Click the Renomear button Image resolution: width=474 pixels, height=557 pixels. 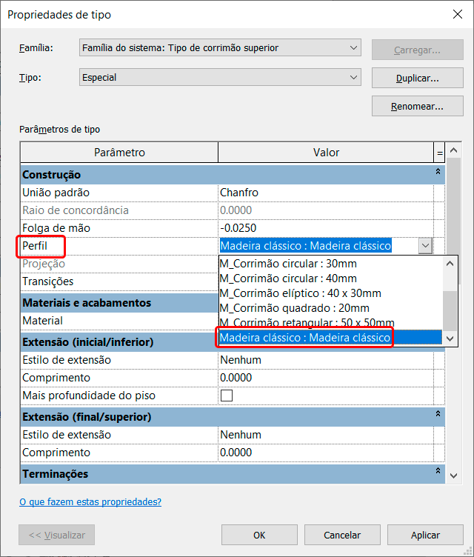[x=417, y=107]
